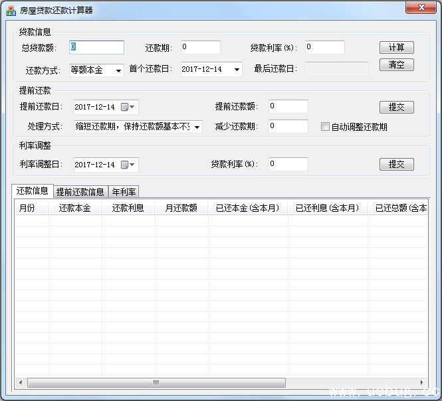Select the 还款信息 tab
Image resolution: width=442 pixels, height=401 pixels.
[33, 191]
